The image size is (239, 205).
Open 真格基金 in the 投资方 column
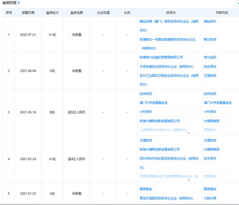[146, 189]
